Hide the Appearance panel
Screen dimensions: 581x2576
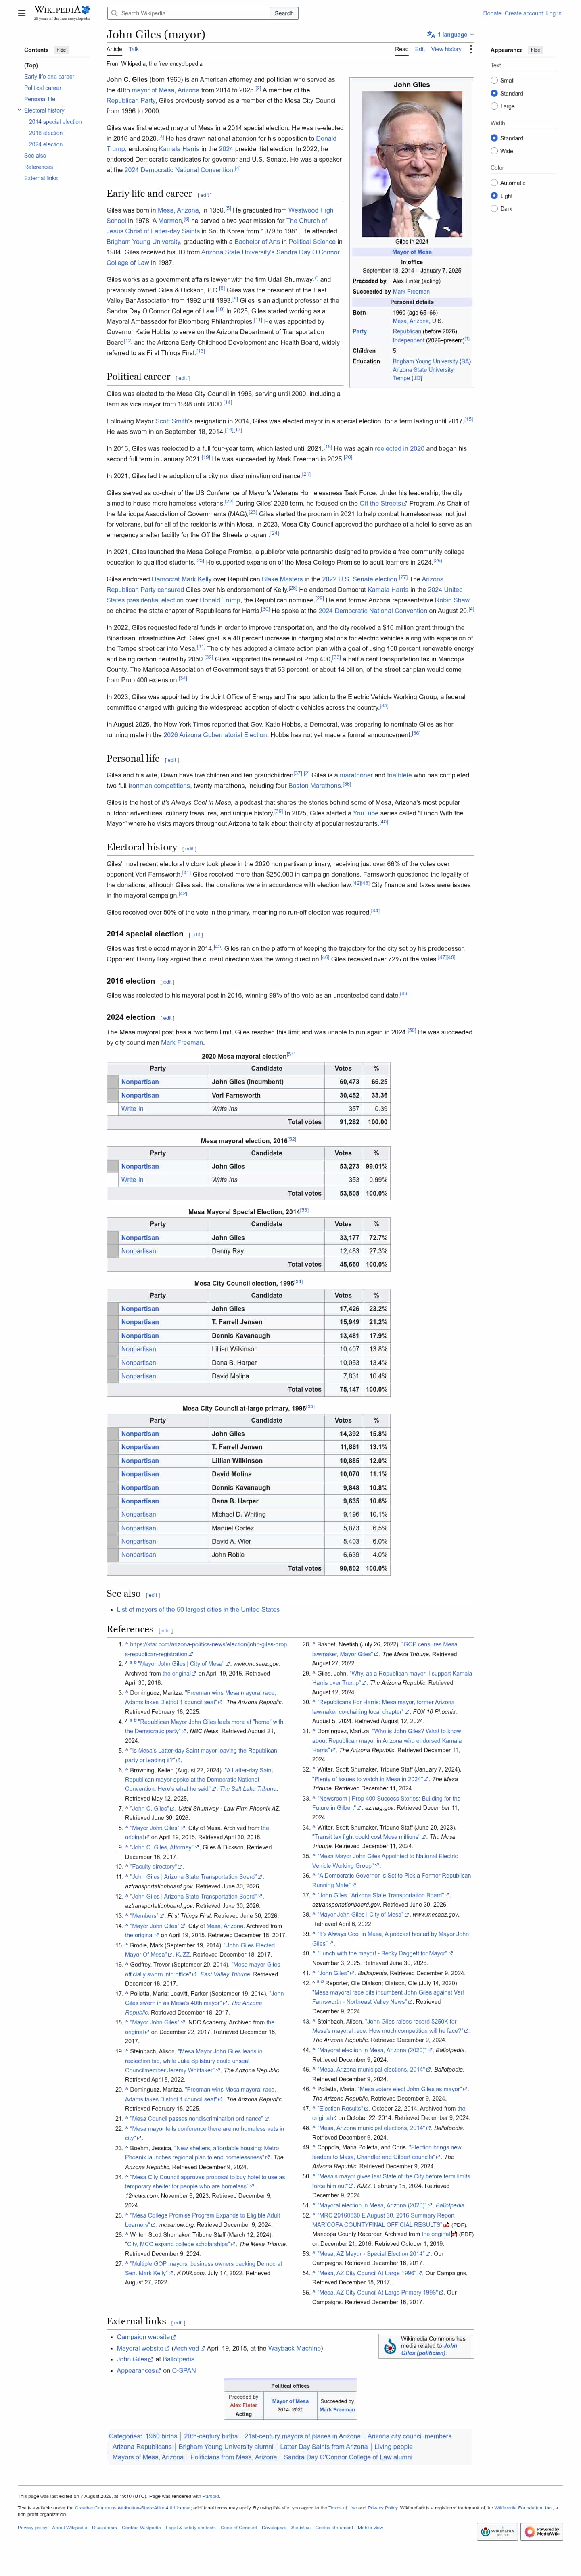[535, 50]
